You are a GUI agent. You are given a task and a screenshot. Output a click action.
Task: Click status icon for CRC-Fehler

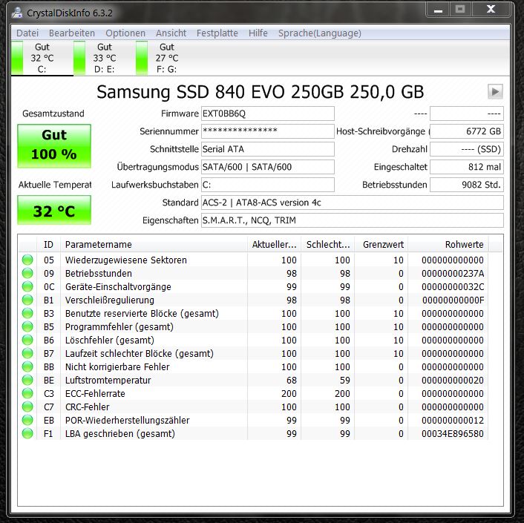tap(27, 407)
